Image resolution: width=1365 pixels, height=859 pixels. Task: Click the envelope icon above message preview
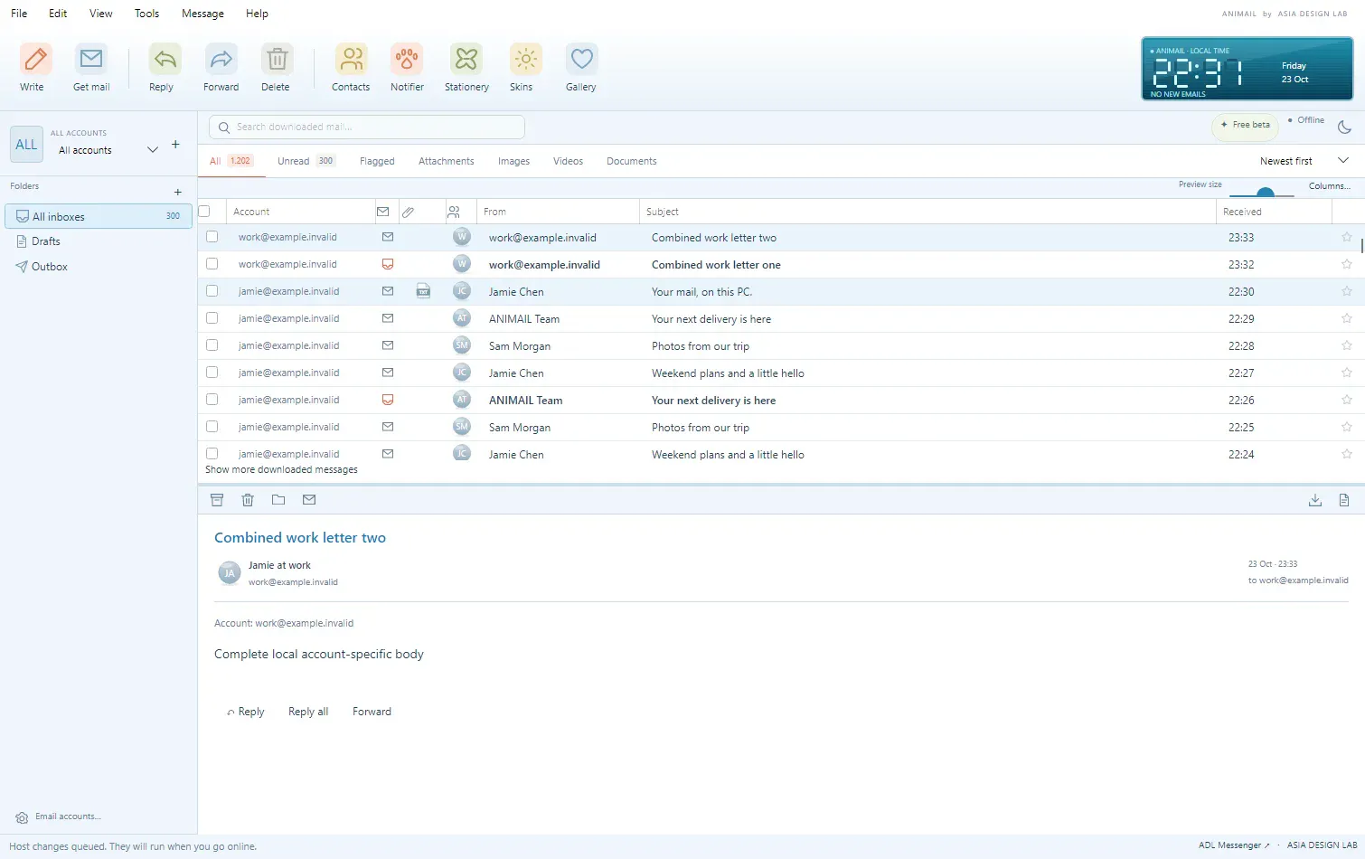[309, 500]
